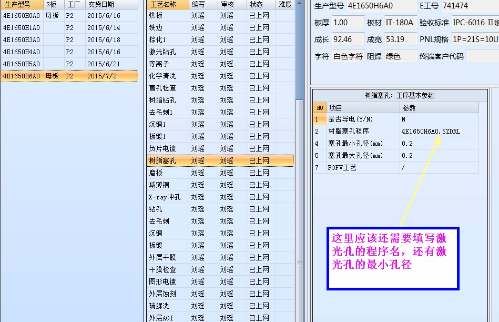
Task: Select the 激光钻孔 process row
Action: point(220,52)
